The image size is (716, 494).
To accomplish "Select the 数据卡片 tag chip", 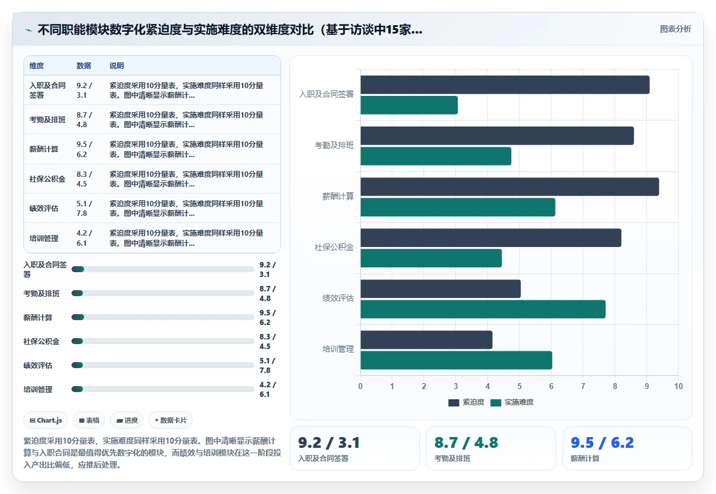I will (171, 420).
